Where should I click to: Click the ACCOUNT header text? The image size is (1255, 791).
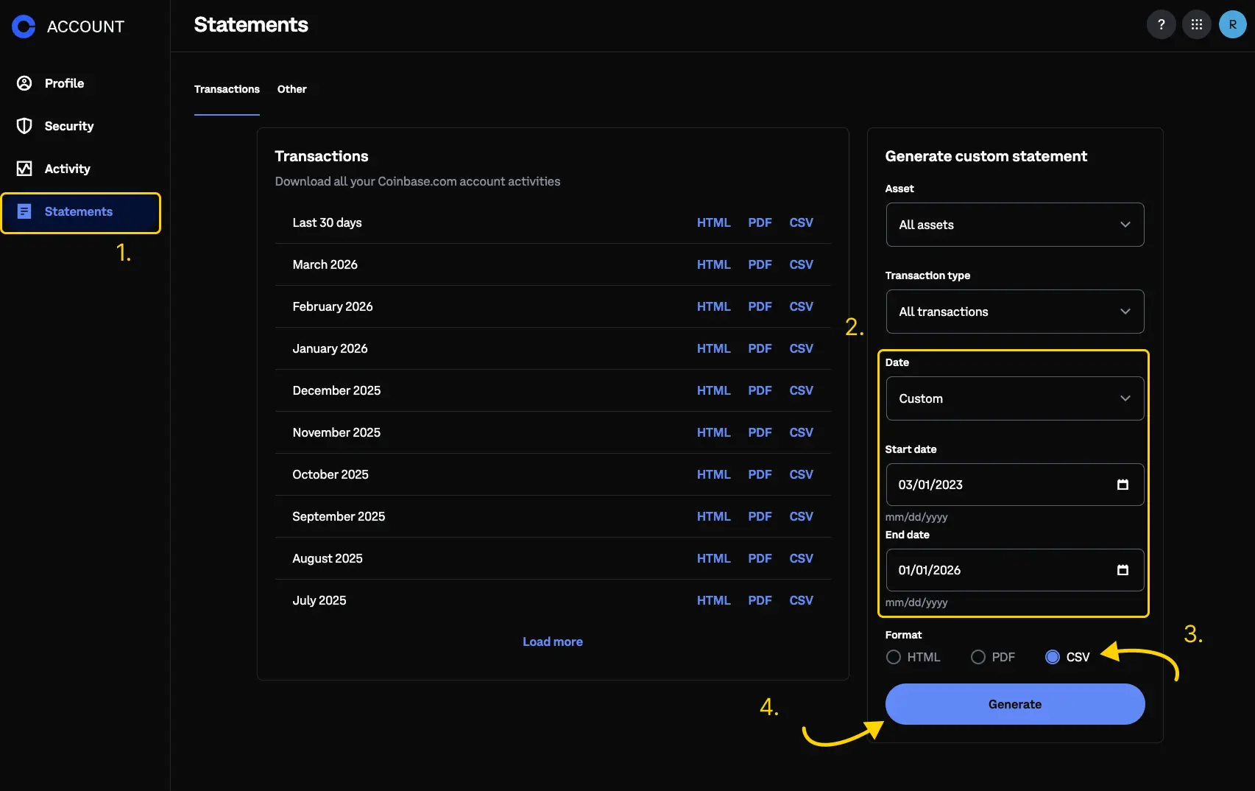pos(85,27)
